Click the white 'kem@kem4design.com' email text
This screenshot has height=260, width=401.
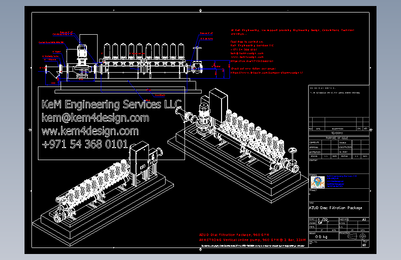[x=95, y=118]
